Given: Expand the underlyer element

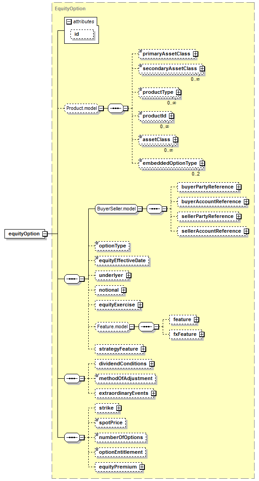Looking at the screenshot, I should pyautogui.click(x=128, y=276).
